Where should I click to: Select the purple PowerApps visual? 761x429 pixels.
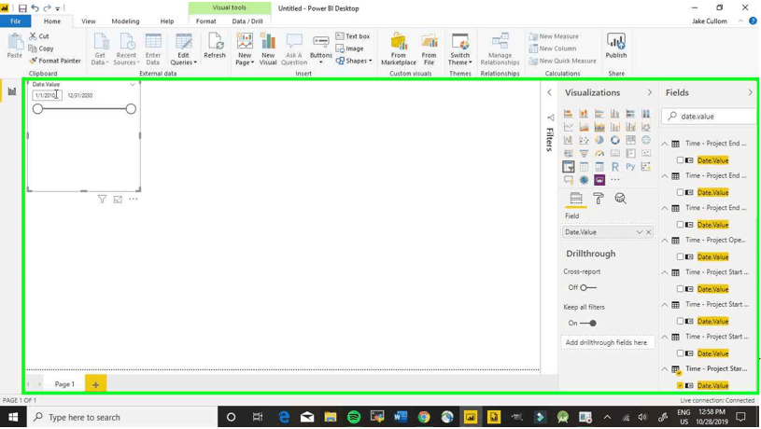click(599, 180)
